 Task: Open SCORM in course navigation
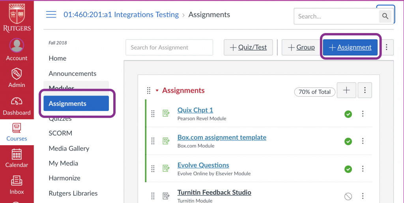pyautogui.click(x=60, y=133)
